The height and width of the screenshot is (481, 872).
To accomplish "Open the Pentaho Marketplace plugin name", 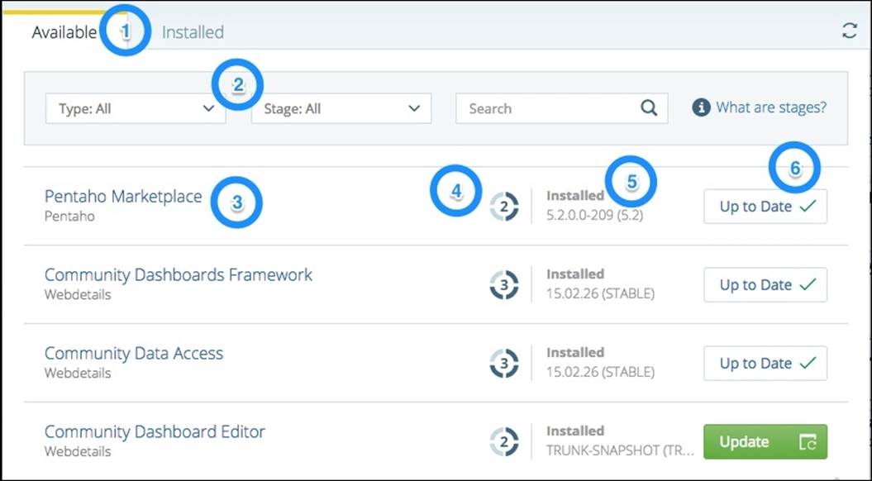I will [123, 196].
